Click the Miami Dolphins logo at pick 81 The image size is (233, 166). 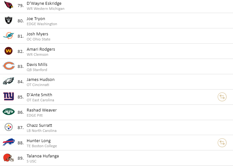tap(9, 36)
